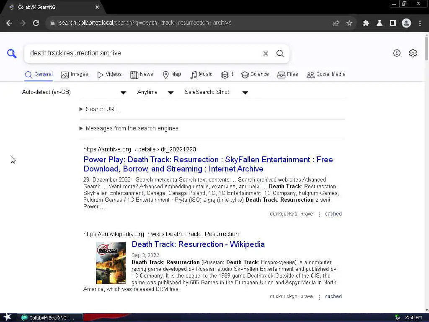Image resolution: width=429 pixels, height=322 pixels.
Task: Toggle the browser side panel icon
Action: (x=393, y=23)
